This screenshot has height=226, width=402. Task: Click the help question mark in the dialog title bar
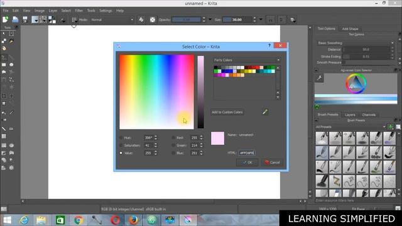coord(269,45)
